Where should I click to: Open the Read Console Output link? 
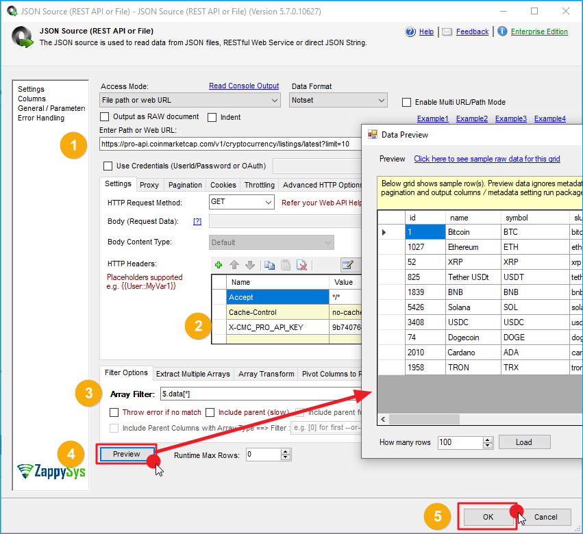(244, 86)
